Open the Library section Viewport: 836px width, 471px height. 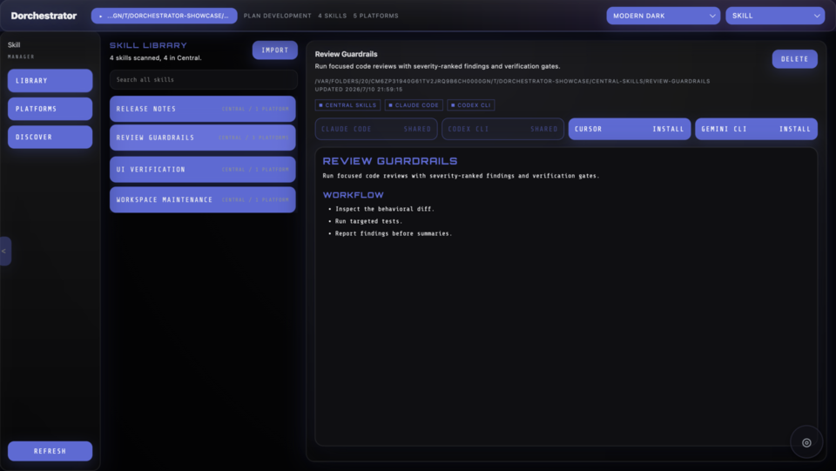[x=51, y=80]
